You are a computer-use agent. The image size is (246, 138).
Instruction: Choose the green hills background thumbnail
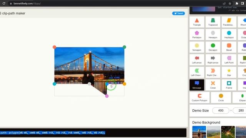(x=214, y=132)
